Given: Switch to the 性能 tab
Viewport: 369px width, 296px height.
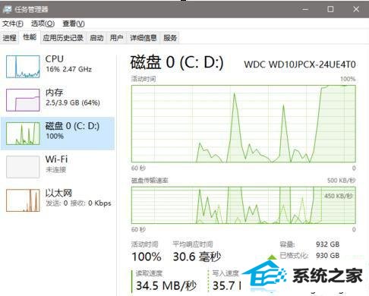Looking at the screenshot, I should tap(30, 37).
